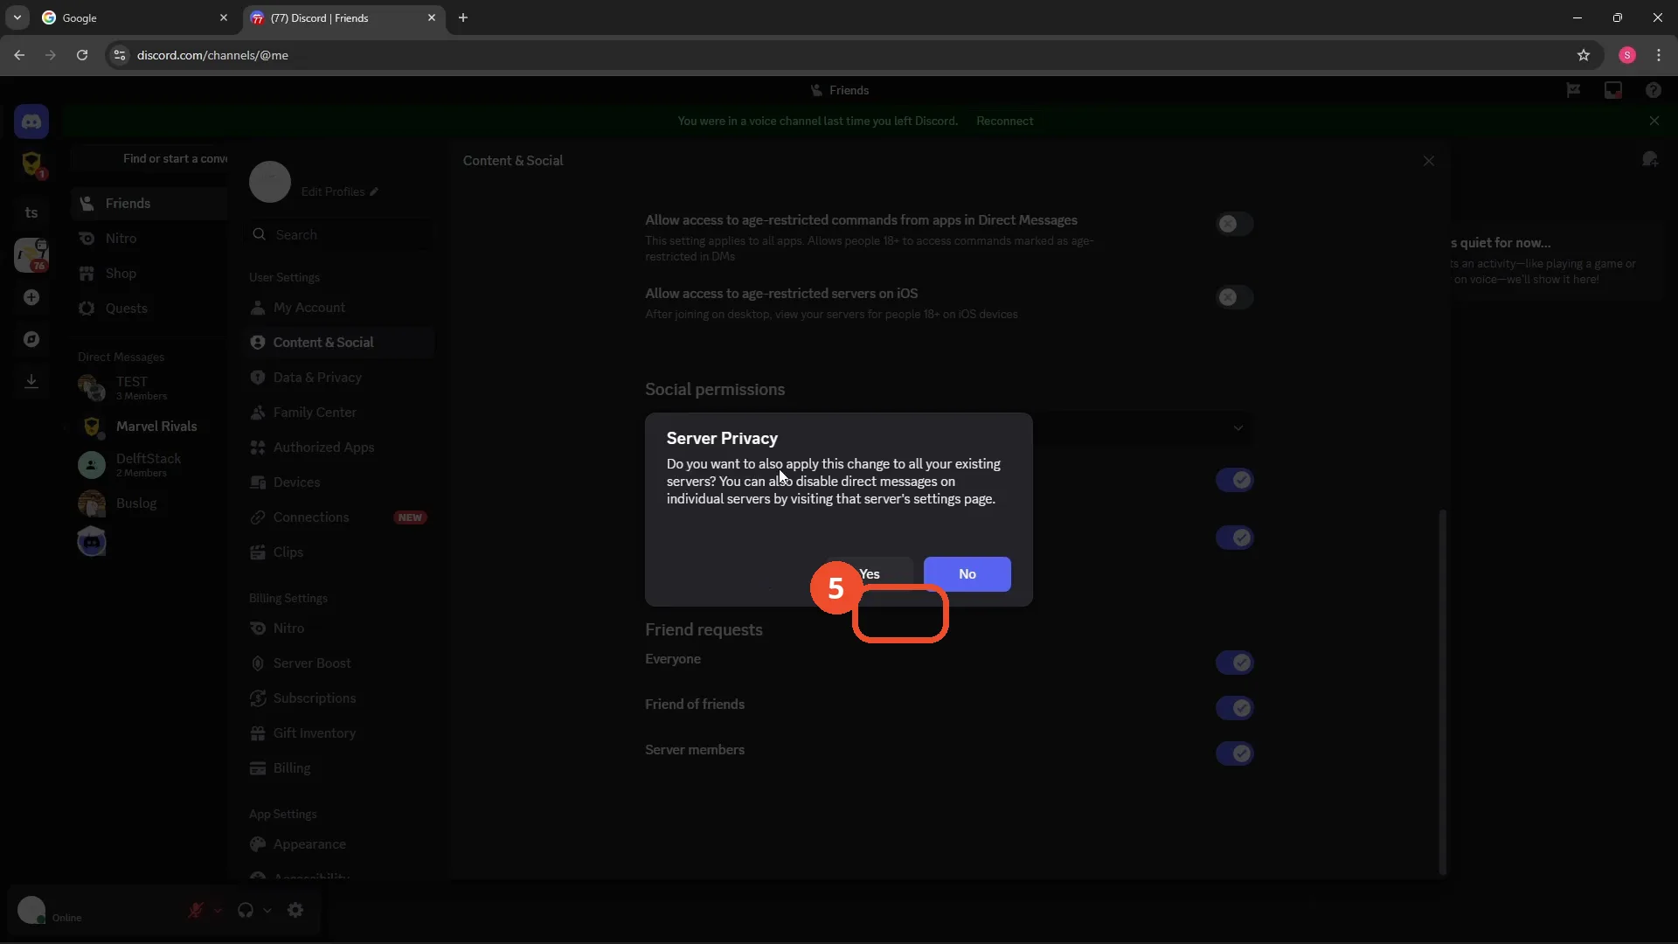Image resolution: width=1678 pixels, height=944 pixels.
Task: Toggle Friend of friends switch
Action: 1234,708
